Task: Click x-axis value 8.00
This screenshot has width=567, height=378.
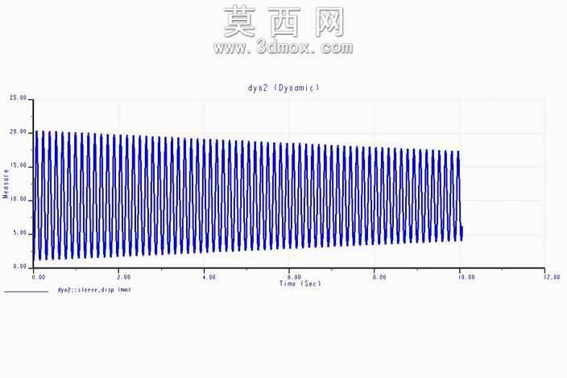Action: 379,276
